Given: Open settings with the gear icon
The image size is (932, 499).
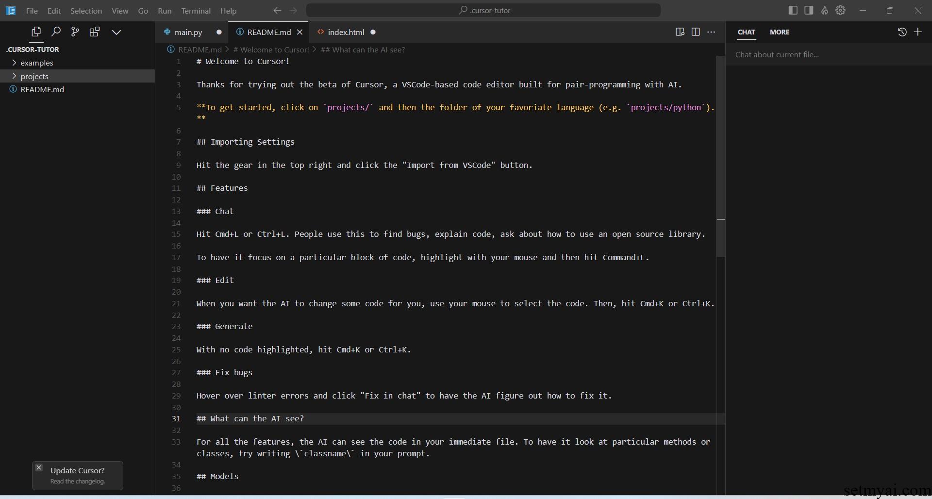Looking at the screenshot, I should click(841, 10).
